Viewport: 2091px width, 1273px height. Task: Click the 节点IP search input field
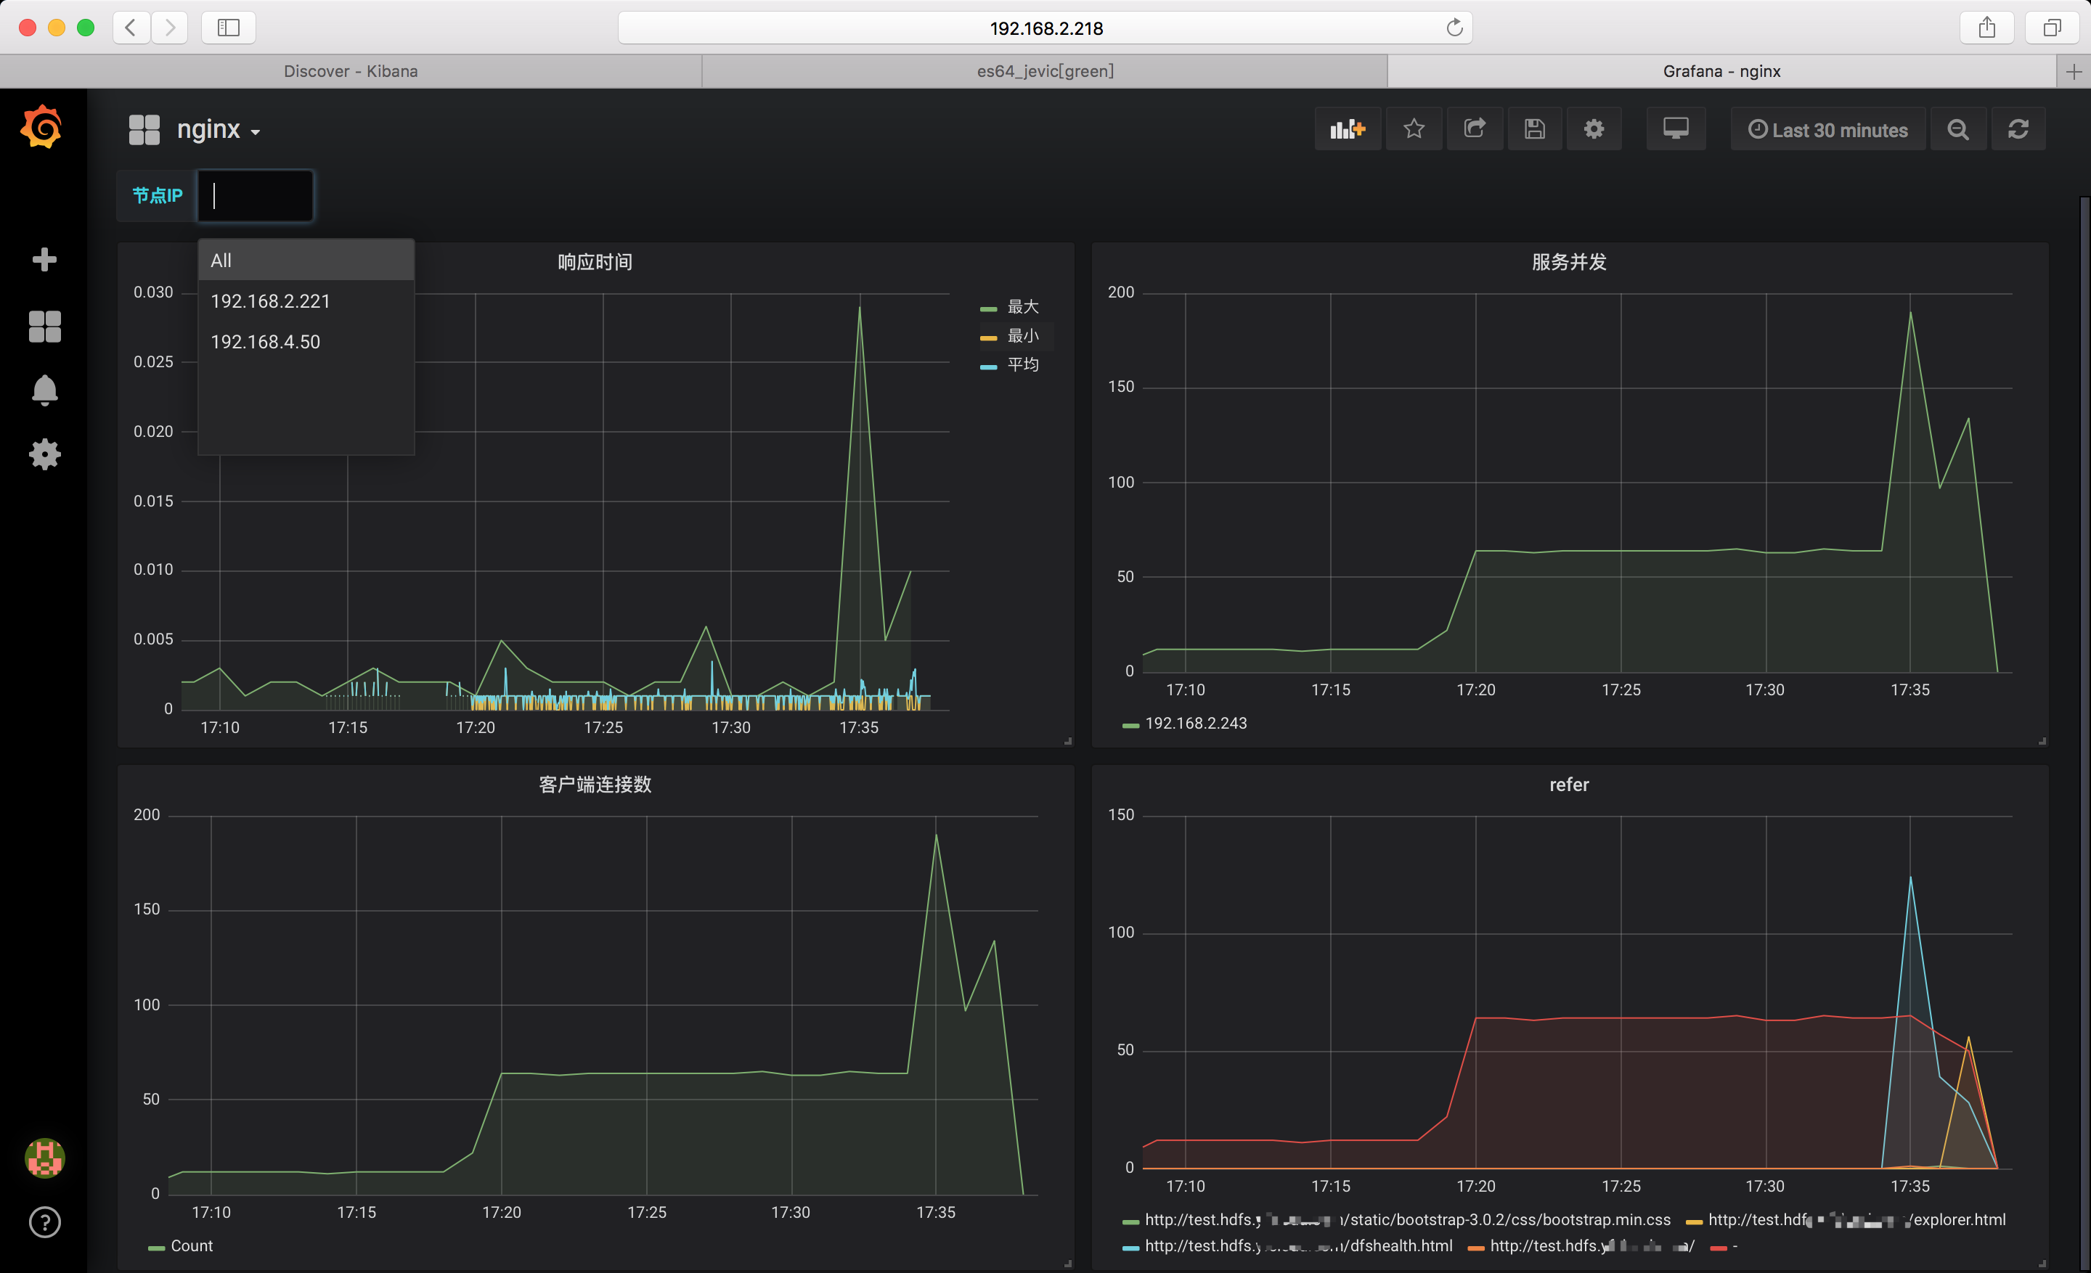(x=256, y=196)
